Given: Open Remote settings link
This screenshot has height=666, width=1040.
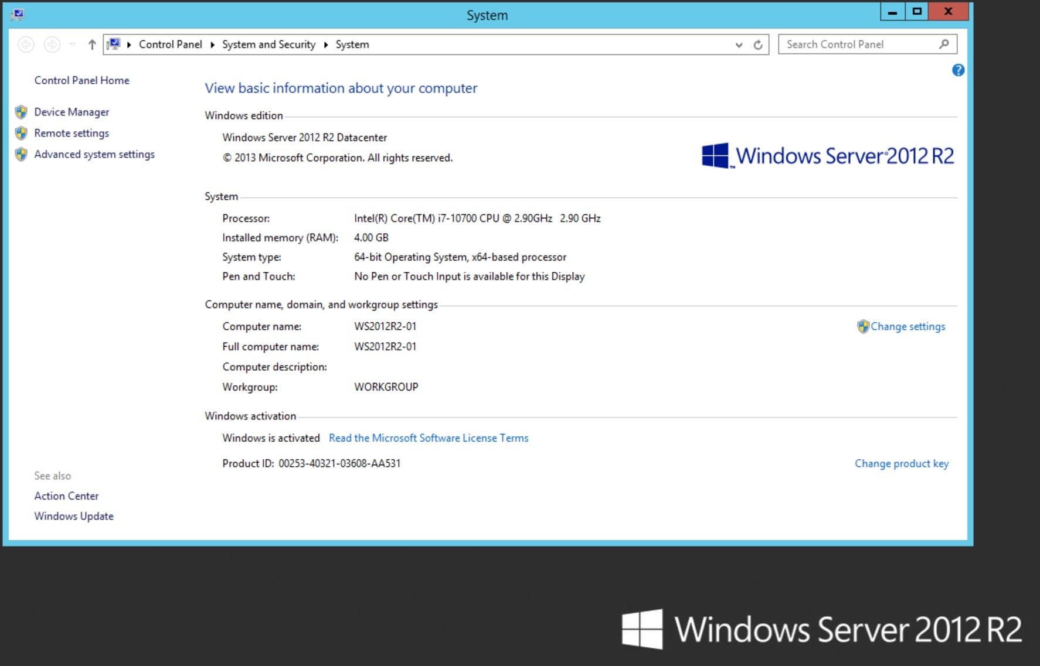Looking at the screenshot, I should (72, 133).
